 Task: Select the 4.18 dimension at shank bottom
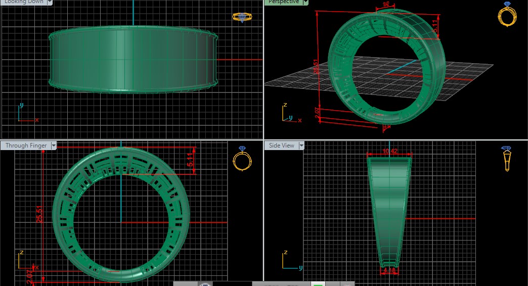pyautogui.click(x=388, y=271)
